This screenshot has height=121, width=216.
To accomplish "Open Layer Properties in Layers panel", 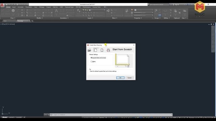I will click(x=79, y=11).
